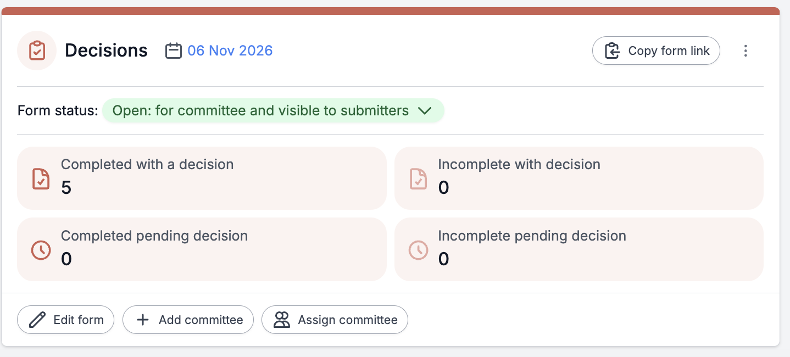Click the Assign committee button
Screen dimensions: 790x357
[x=335, y=320]
